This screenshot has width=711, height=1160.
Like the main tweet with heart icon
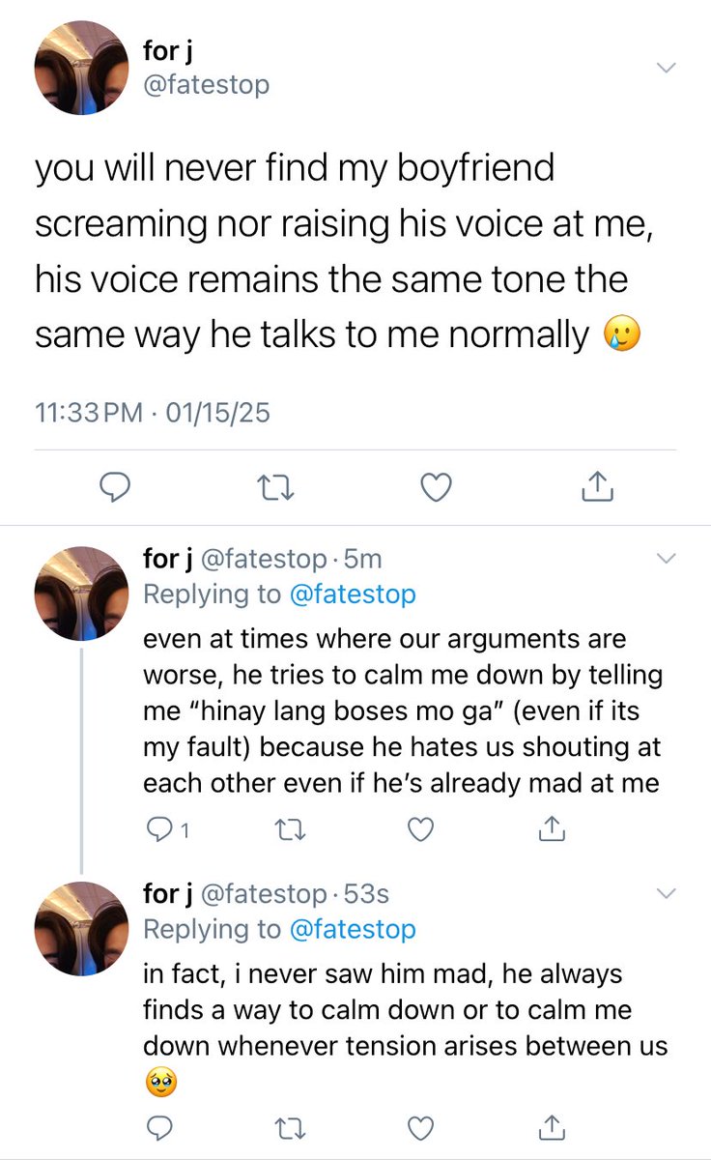[438, 489]
